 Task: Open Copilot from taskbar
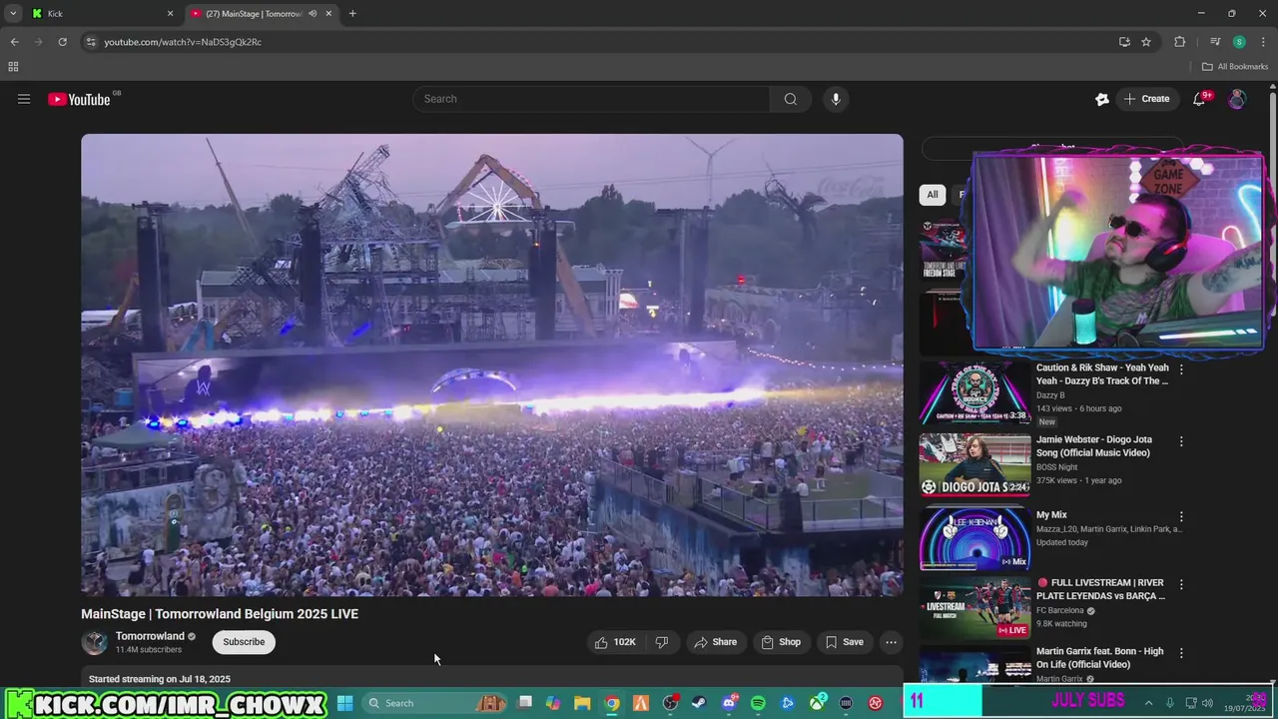tap(553, 703)
